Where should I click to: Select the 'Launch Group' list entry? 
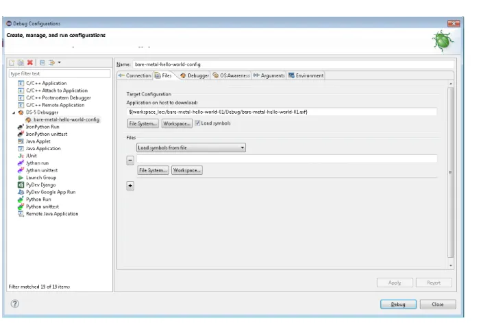coord(41,178)
